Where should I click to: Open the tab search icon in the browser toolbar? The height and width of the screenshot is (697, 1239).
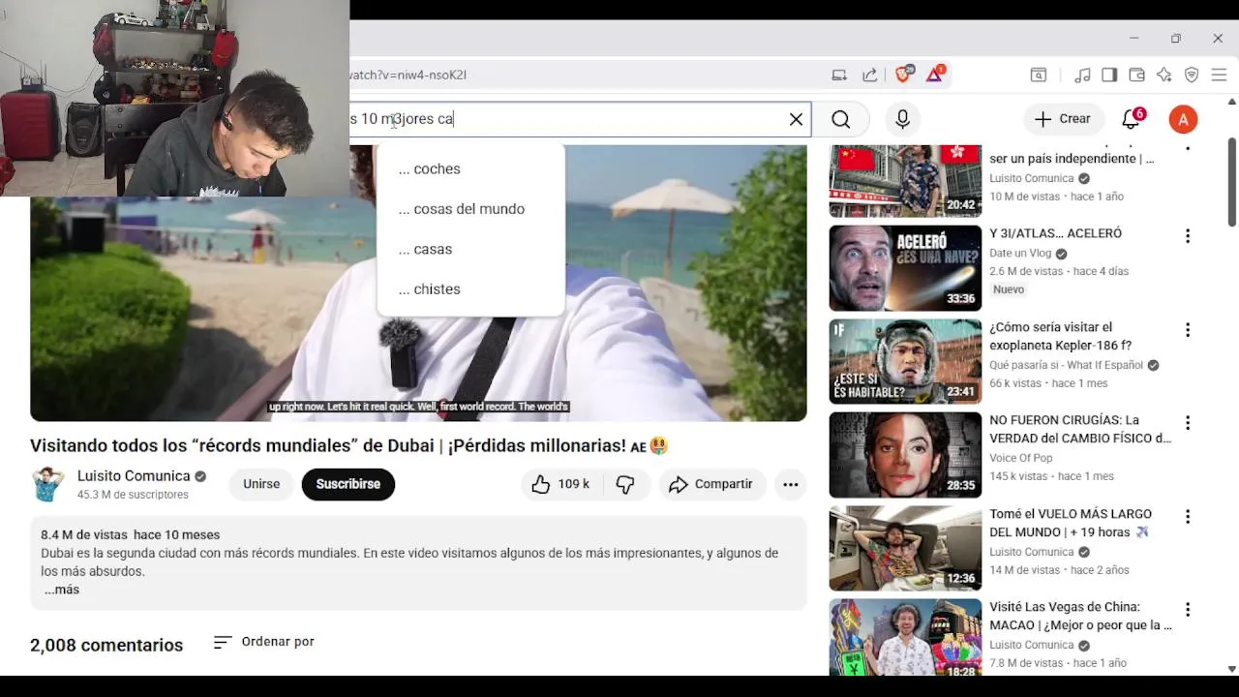point(1038,75)
